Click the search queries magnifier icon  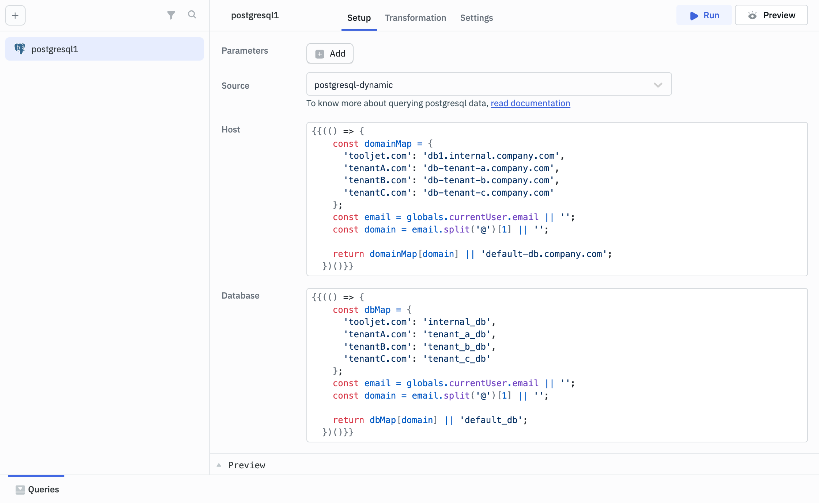[x=192, y=15]
